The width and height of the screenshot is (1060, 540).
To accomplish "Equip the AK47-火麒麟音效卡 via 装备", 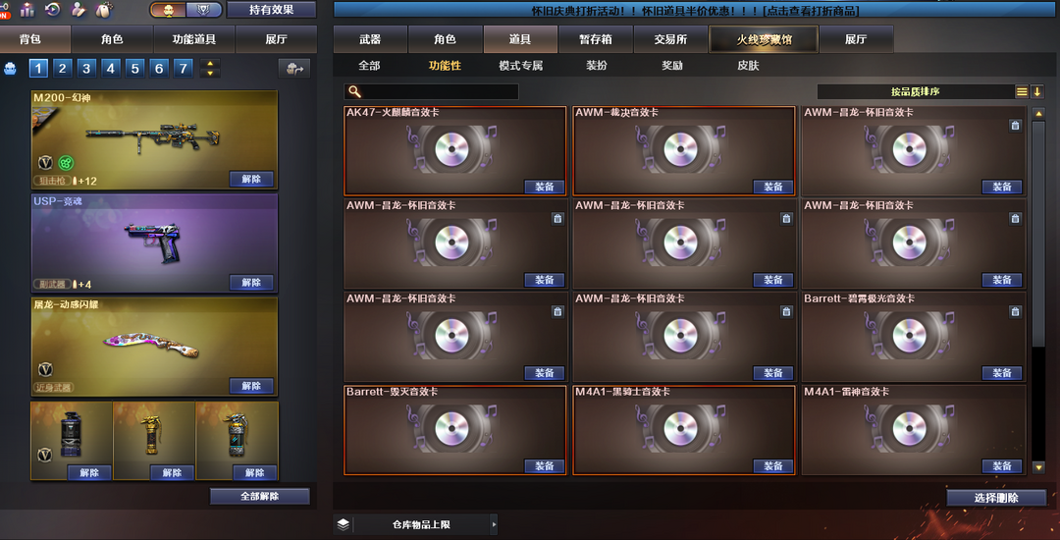I will point(544,187).
